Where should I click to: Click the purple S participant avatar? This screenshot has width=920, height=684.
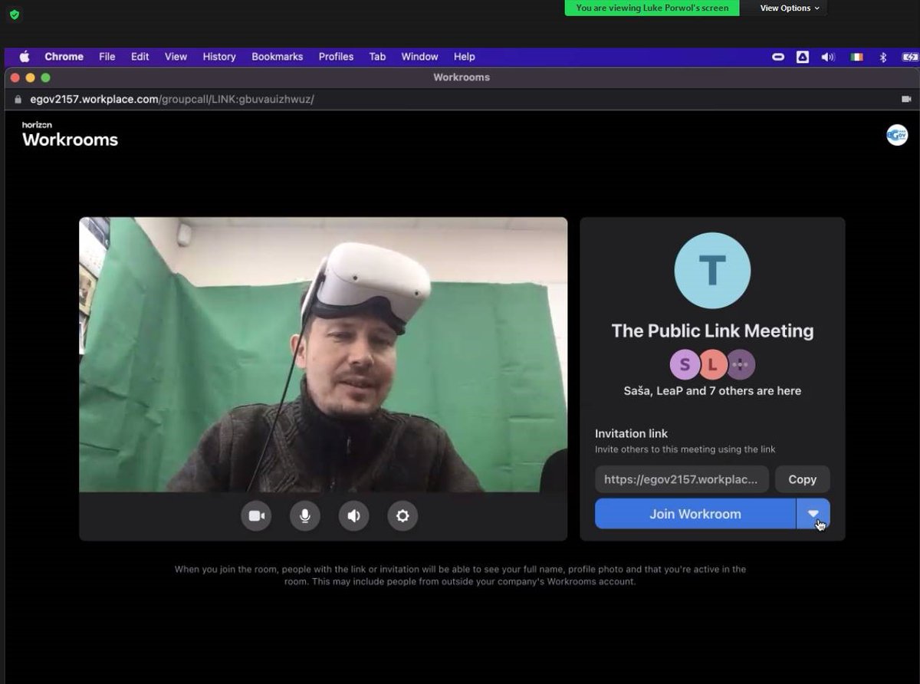point(685,365)
